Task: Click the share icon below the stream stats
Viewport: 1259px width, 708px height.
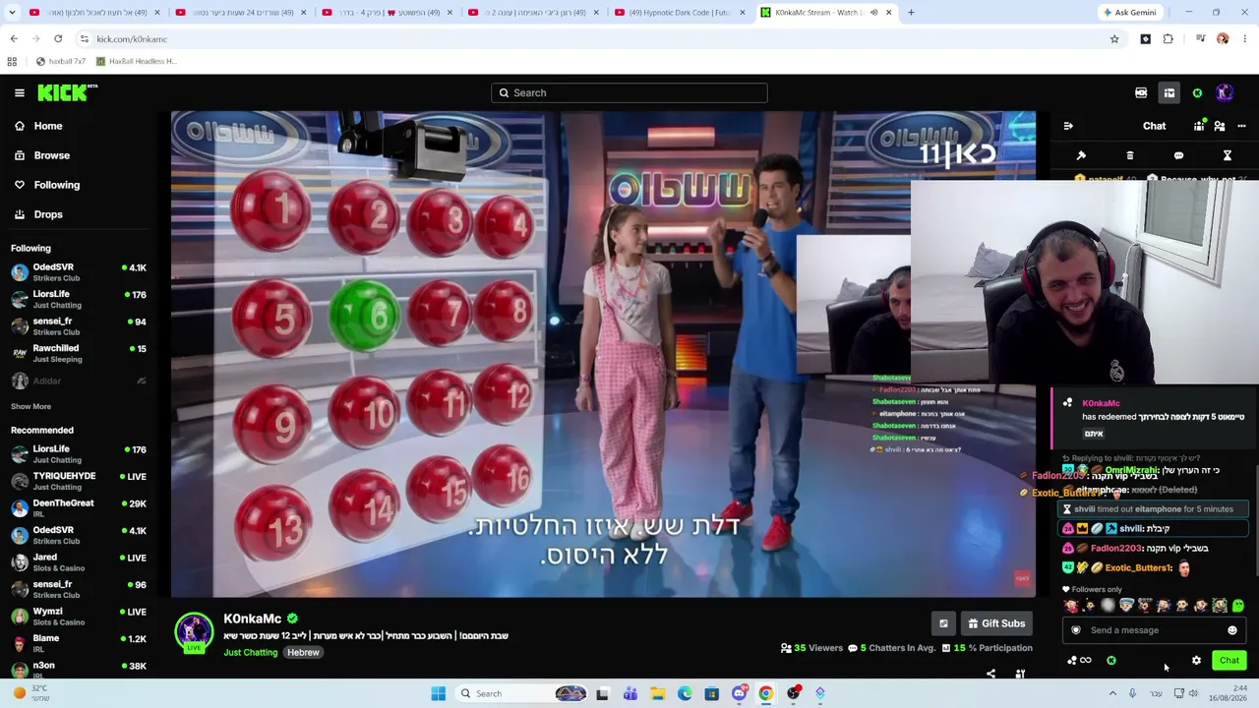Action: (x=990, y=674)
